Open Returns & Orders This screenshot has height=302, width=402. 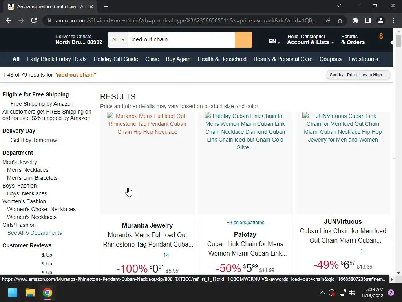click(353, 40)
